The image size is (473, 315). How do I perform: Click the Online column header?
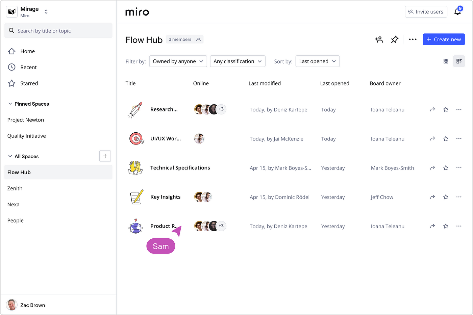point(201,83)
